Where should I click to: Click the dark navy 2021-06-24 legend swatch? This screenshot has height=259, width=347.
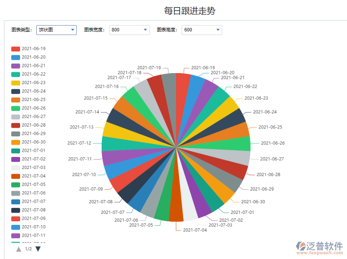click(x=16, y=91)
